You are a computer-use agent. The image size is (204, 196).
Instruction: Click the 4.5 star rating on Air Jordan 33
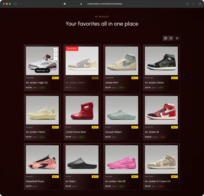[174, 127]
